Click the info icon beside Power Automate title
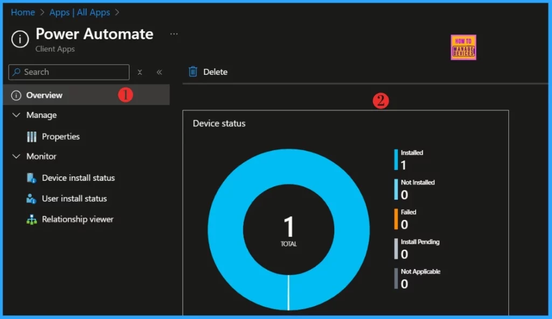The image size is (552, 319). click(x=20, y=39)
